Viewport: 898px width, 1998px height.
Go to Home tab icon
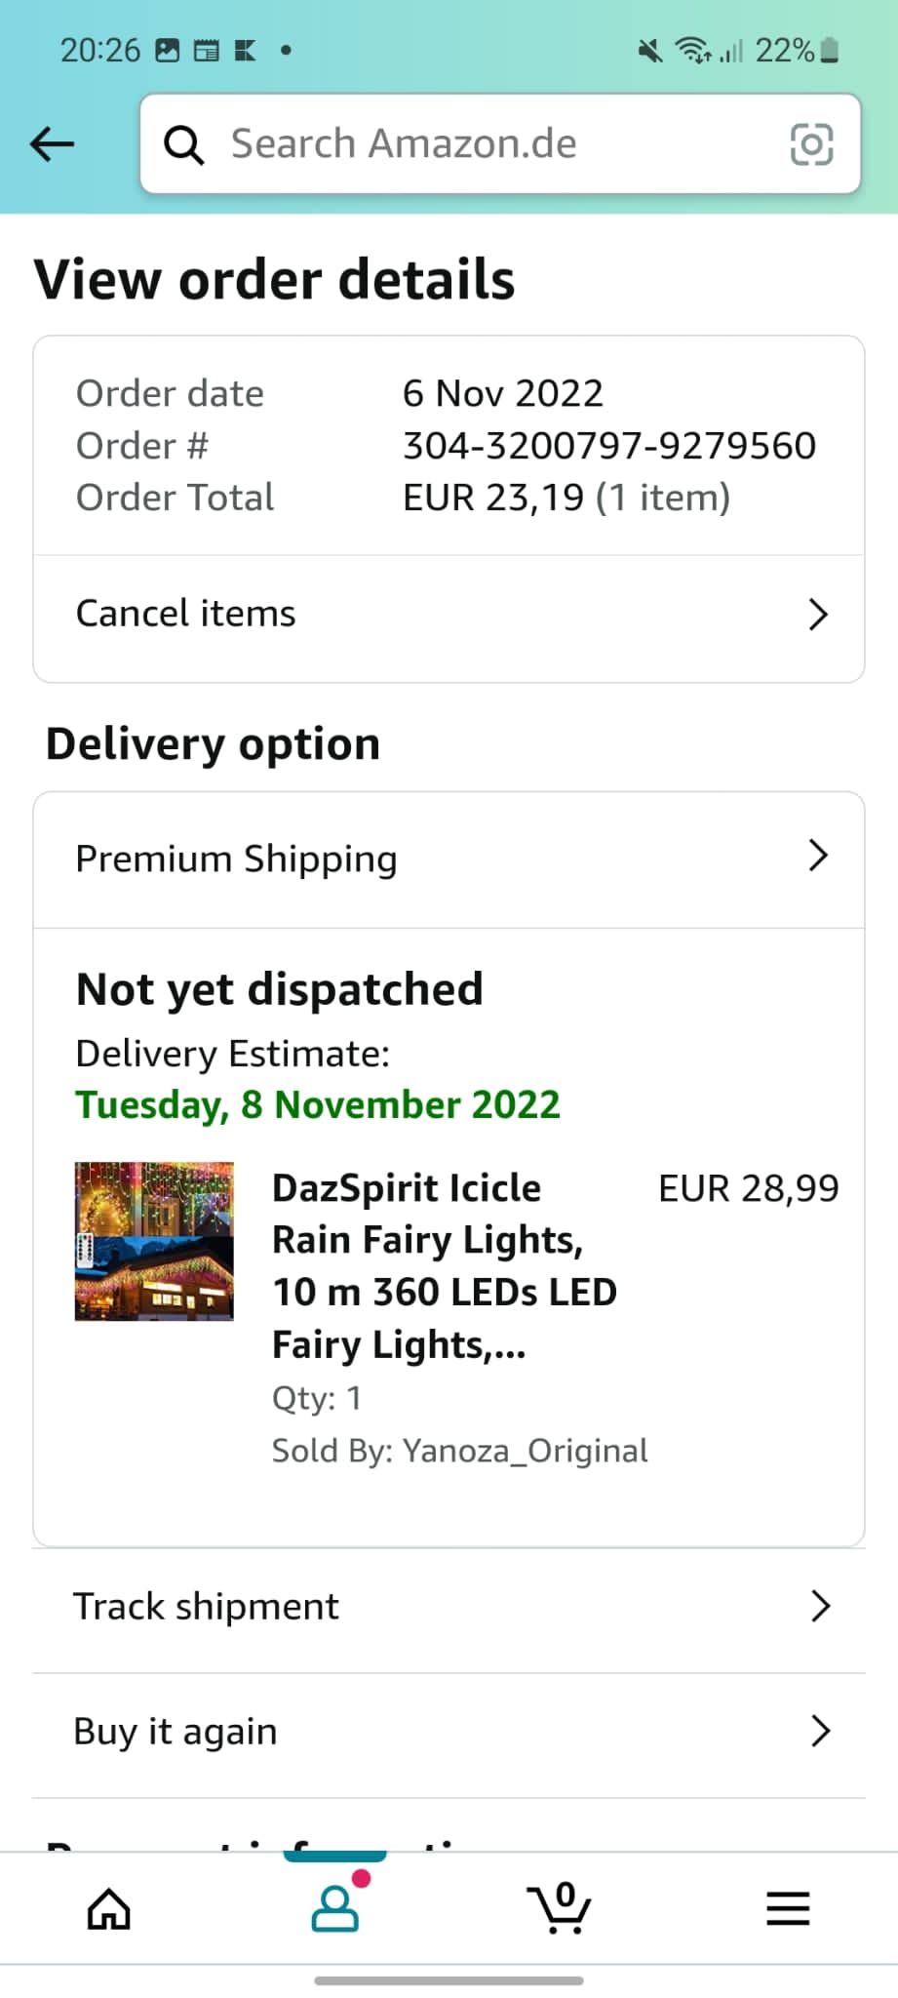click(x=108, y=1908)
